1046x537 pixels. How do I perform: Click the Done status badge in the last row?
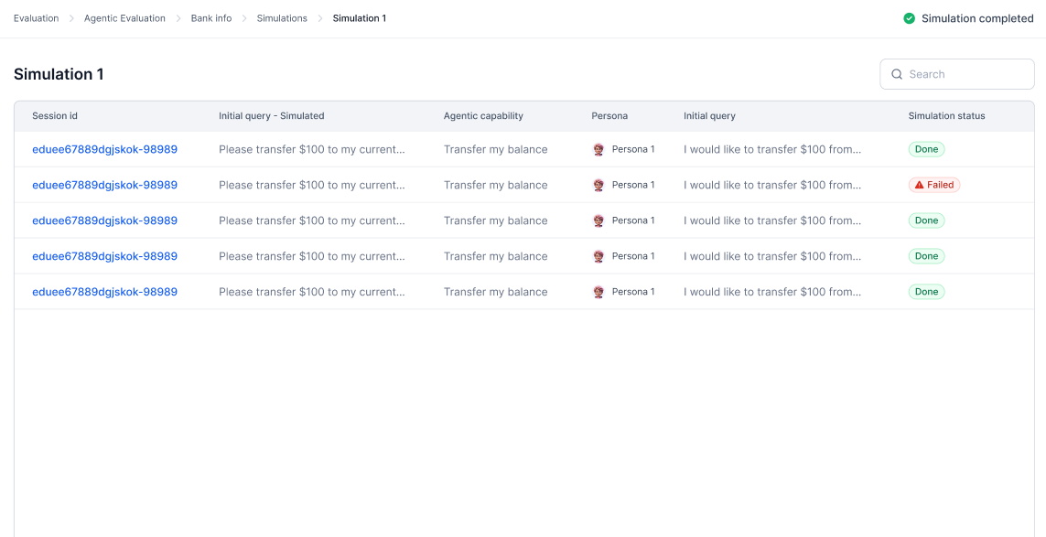(x=926, y=292)
